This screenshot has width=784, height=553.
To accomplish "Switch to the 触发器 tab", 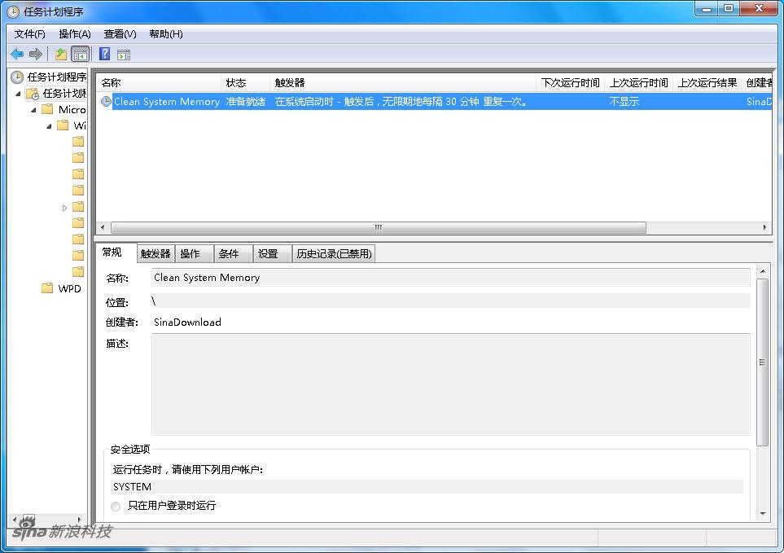I will 155,254.
